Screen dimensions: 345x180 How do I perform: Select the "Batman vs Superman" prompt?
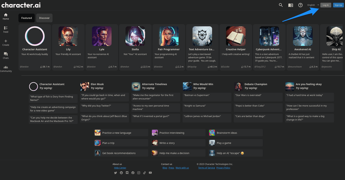[207, 97]
